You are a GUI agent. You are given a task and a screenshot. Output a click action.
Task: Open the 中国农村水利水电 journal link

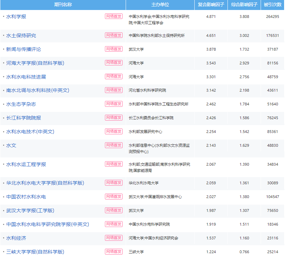[x=26, y=197]
